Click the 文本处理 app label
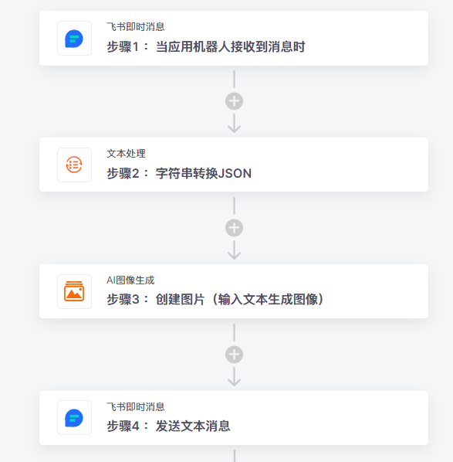The image size is (453, 462). coord(126,154)
